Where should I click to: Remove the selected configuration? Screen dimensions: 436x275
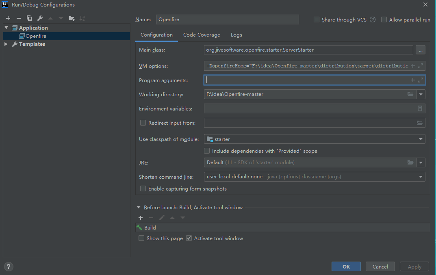19,18
